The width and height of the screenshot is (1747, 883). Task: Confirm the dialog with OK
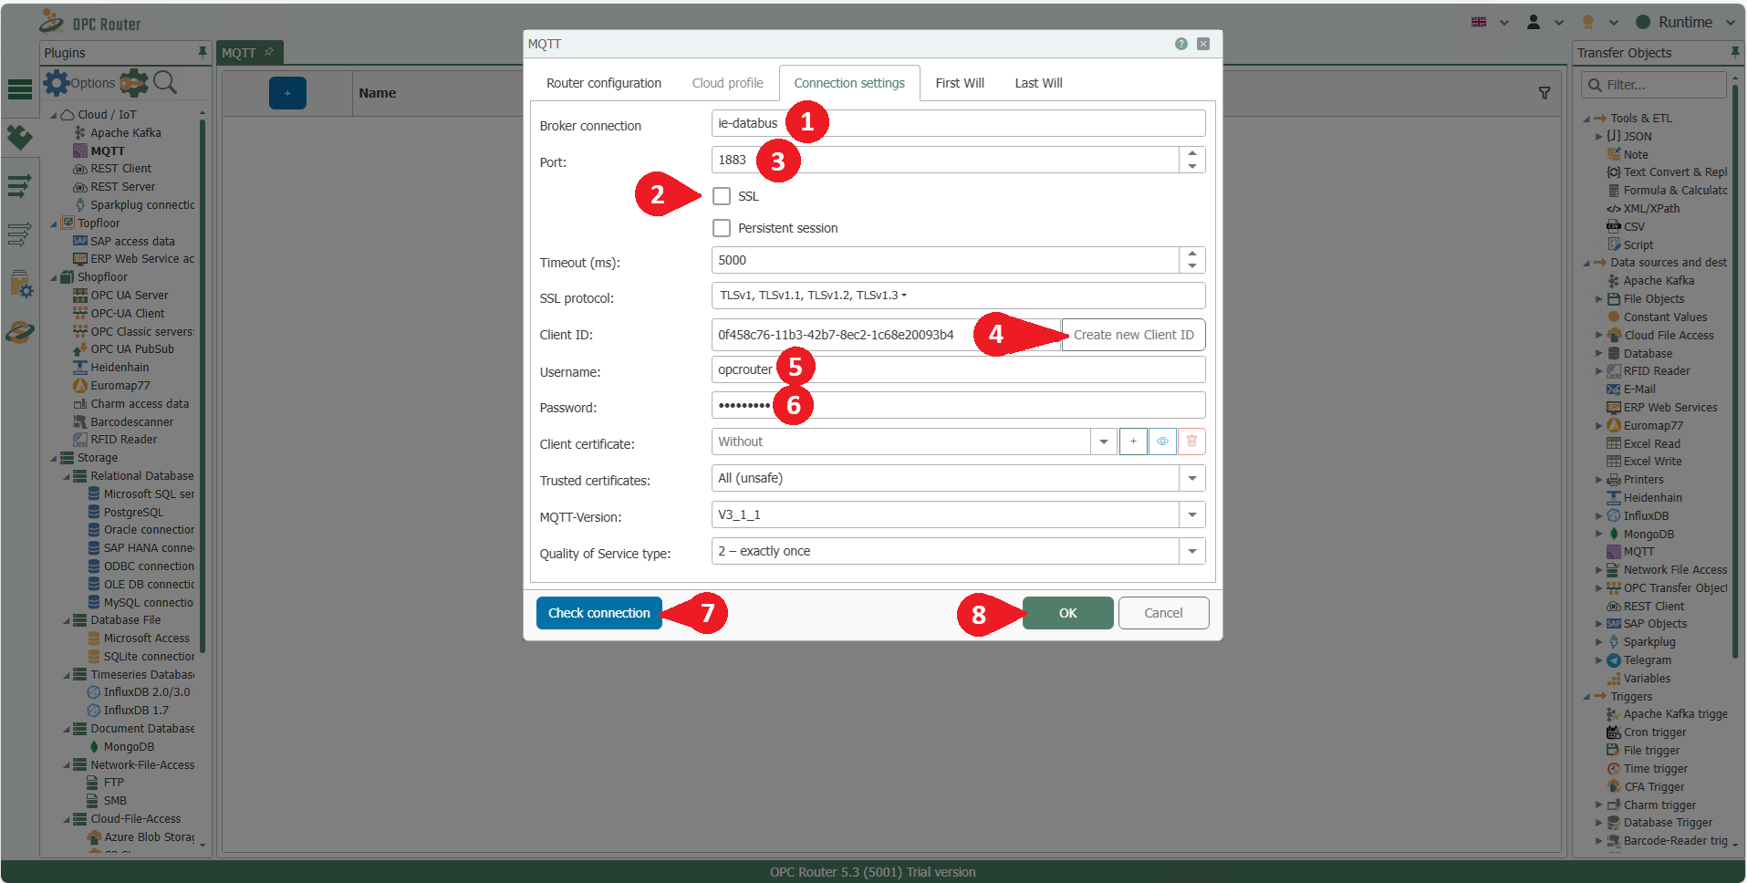pos(1068,613)
